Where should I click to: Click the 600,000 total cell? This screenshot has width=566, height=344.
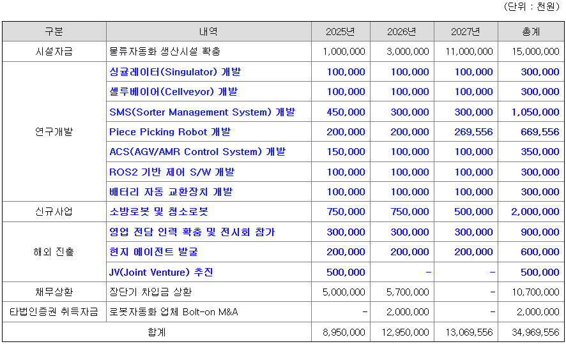point(540,251)
